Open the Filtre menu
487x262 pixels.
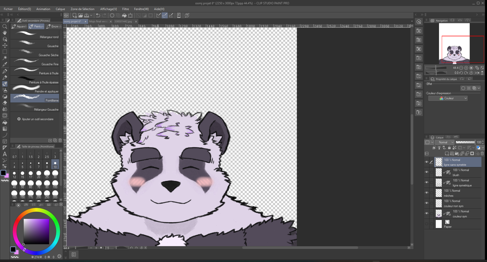(x=125, y=9)
